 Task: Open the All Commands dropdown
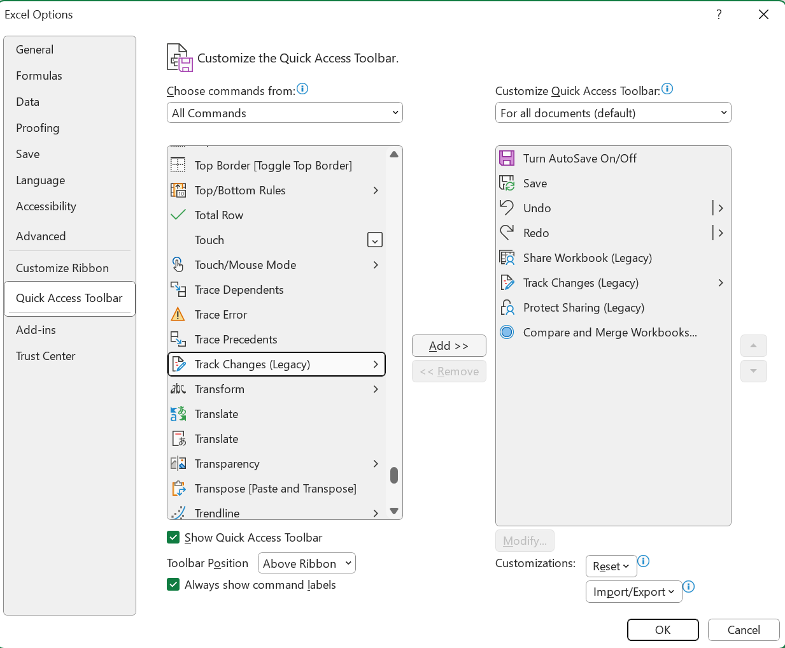(285, 113)
